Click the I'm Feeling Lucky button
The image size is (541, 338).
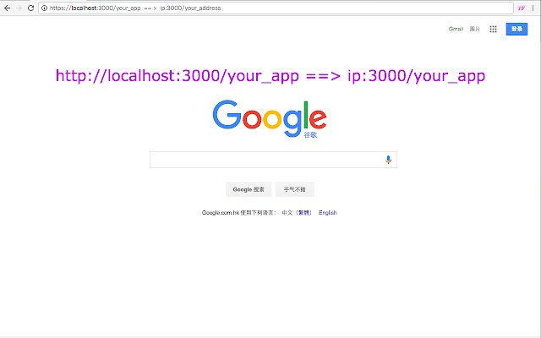[x=295, y=189]
